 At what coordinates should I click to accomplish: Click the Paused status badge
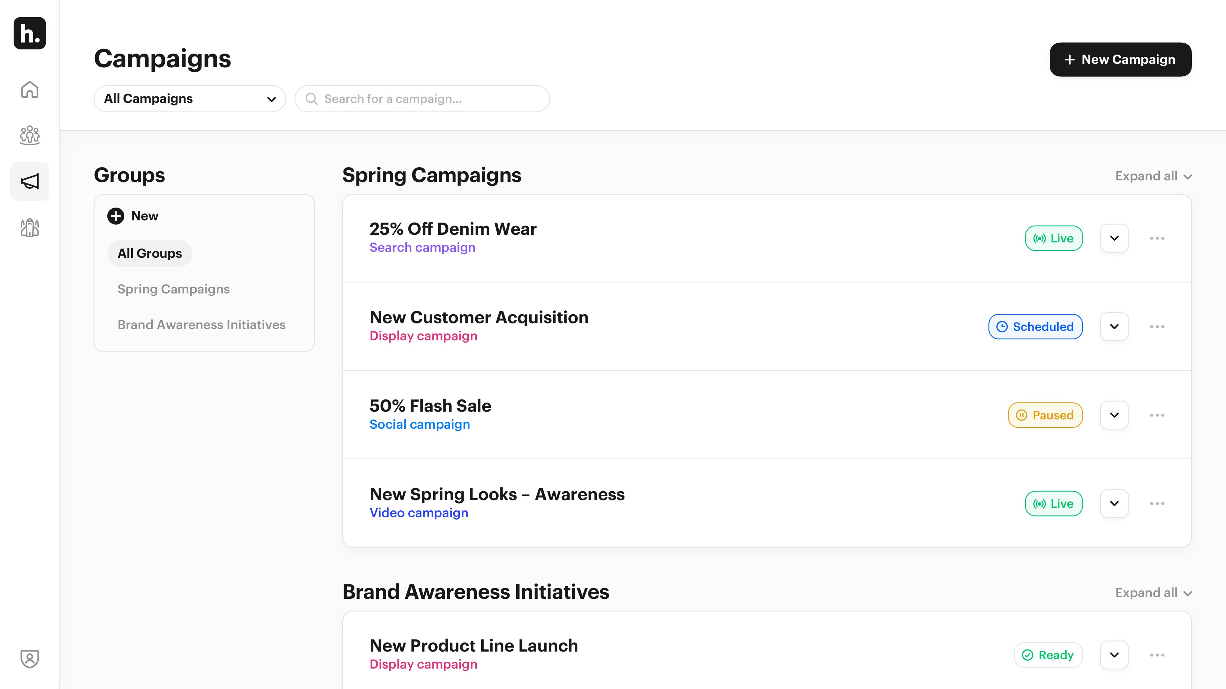click(x=1045, y=415)
